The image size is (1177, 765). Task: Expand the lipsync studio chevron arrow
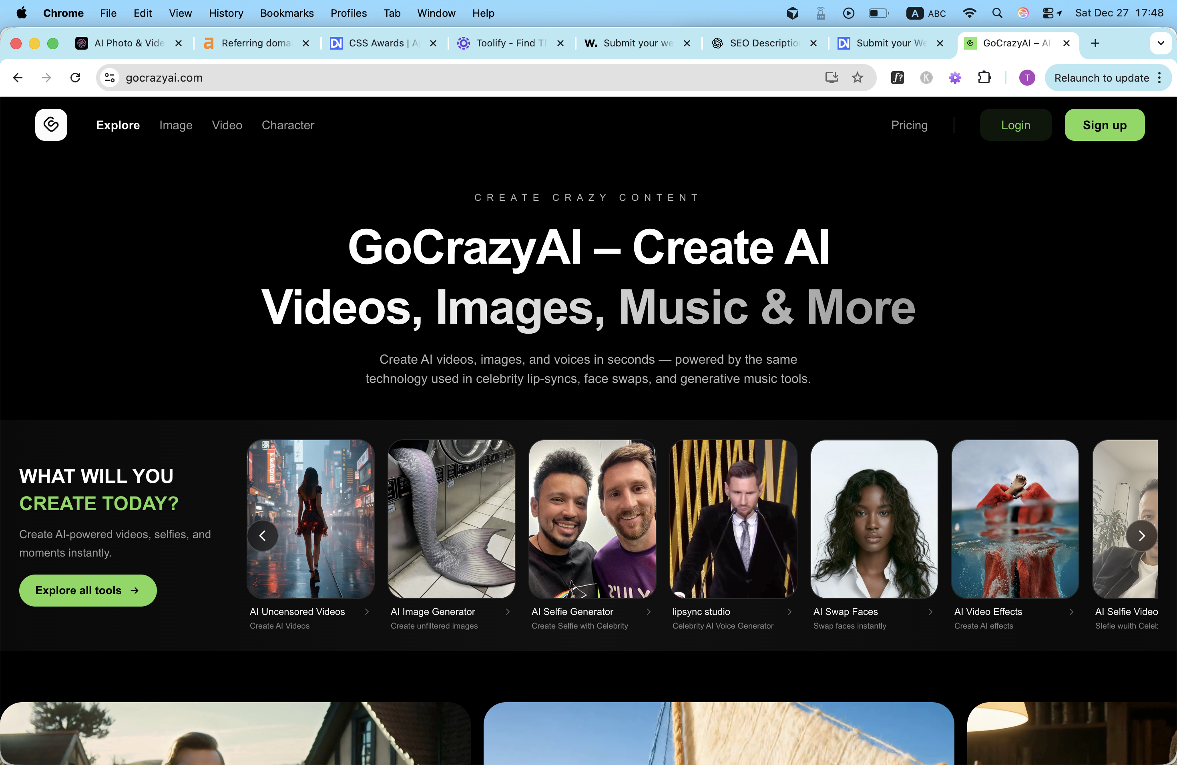pos(789,612)
